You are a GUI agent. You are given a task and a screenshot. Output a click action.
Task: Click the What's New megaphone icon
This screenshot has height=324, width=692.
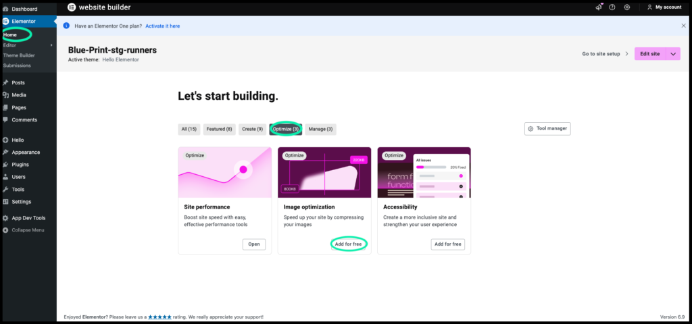click(x=598, y=7)
